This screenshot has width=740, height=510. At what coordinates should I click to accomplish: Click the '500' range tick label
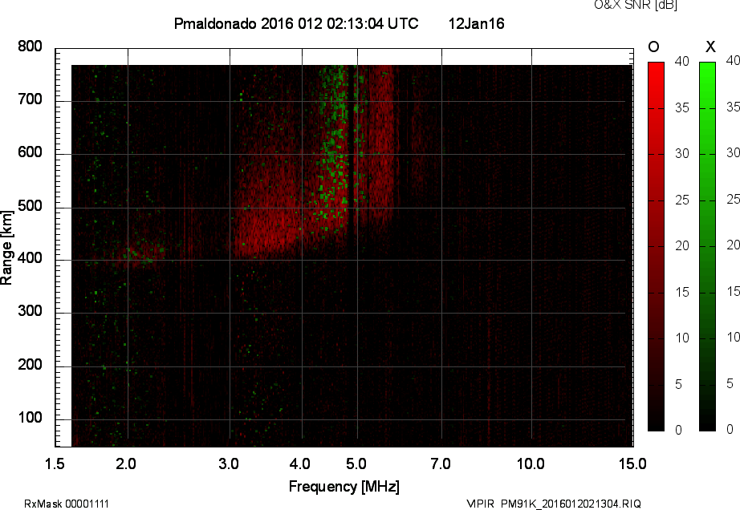(x=30, y=206)
